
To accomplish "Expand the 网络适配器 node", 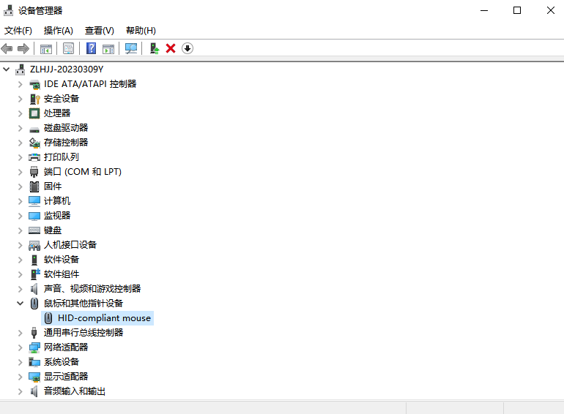I will (x=21, y=347).
